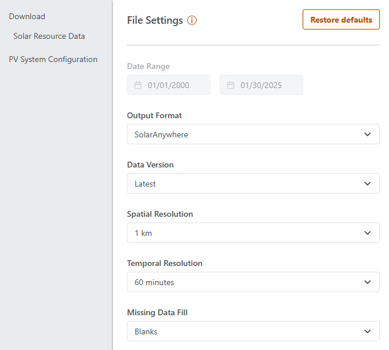Click the File Settings heading text
Screen dimensions: 389x350
(155, 20)
